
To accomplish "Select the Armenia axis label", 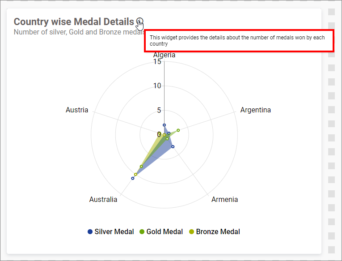I will point(224,199).
